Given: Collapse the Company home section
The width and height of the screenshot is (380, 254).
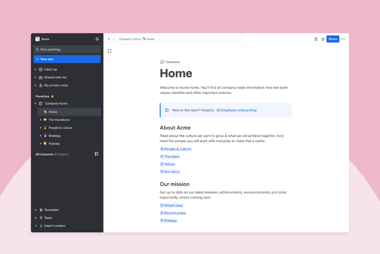Looking at the screenshot, I should click(x=35, y=103).
